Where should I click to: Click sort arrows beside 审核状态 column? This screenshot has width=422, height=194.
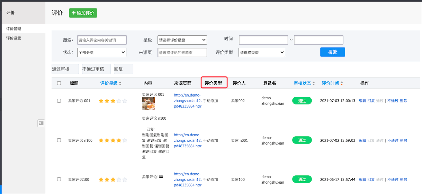[x=314, y=83]
